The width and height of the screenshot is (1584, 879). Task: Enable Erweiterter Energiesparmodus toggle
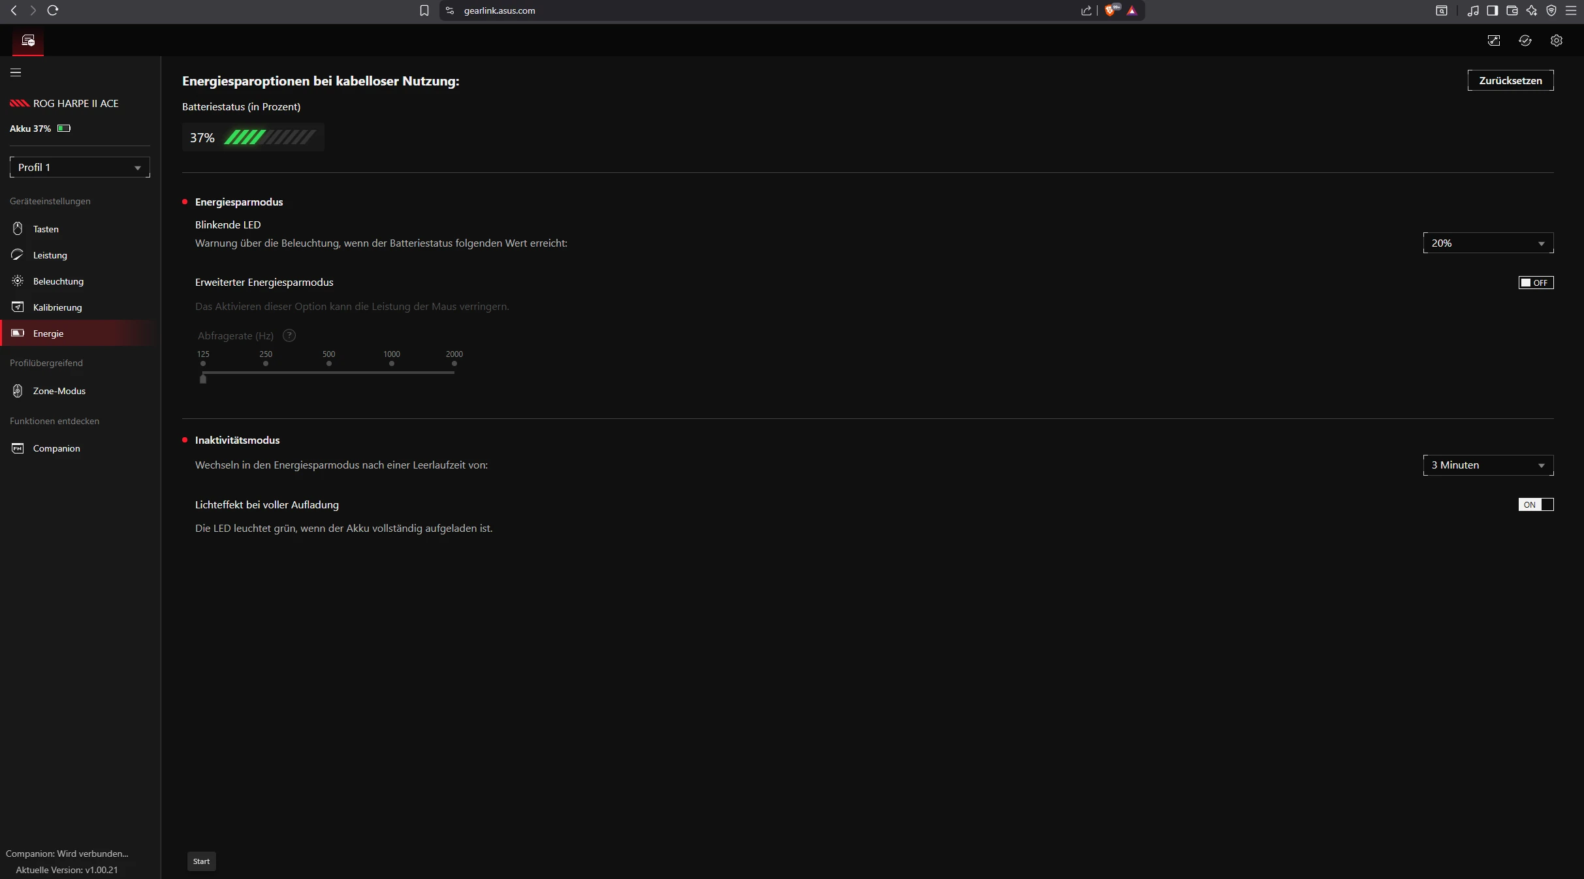[x=1536, y=283]
